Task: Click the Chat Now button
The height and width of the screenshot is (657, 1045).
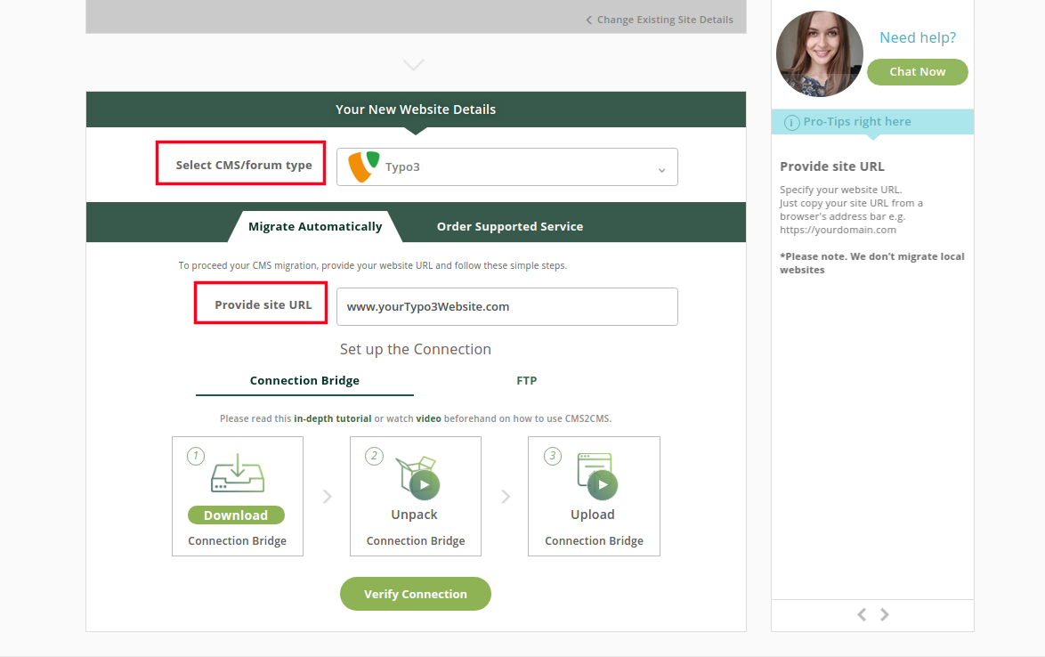Action: point(917,72)
